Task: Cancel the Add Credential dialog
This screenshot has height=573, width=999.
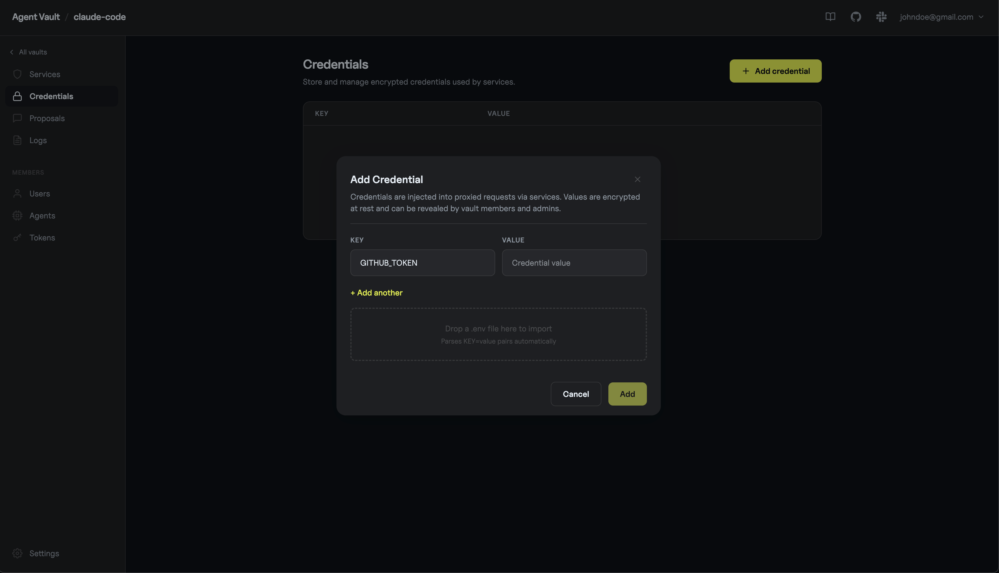Action: point(576,394)
